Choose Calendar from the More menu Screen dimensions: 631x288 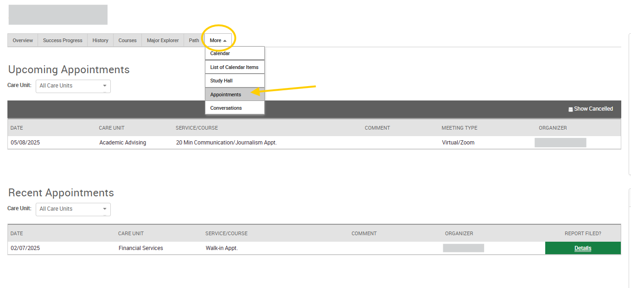coord(235,53)
